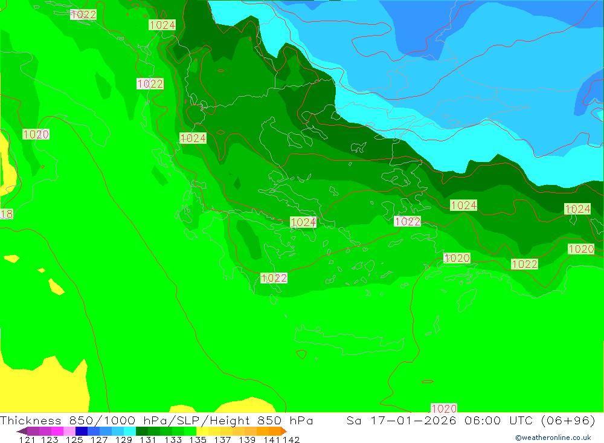Click the bright magenta swatch above 123
The width and height of the screenshot is (604, 443).
point(57,431)
